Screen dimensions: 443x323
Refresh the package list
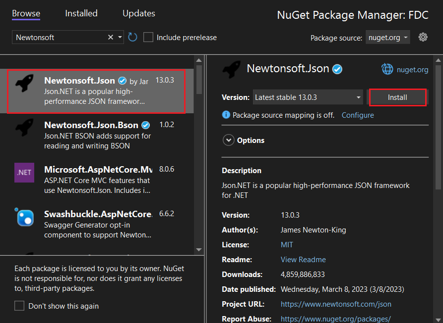click(x=132, y=37)
